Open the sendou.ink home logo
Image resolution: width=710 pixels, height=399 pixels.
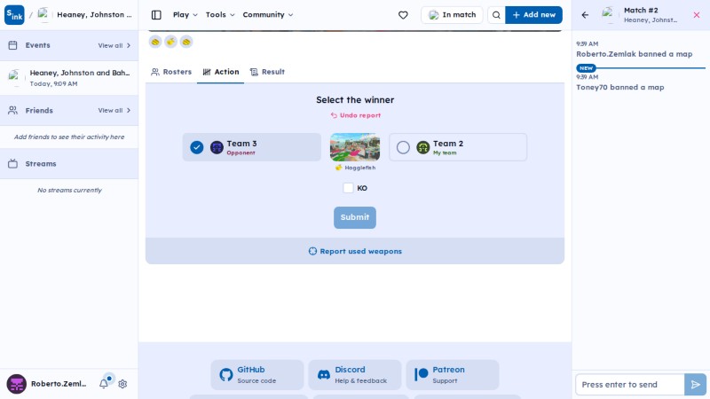pos(14,15)
